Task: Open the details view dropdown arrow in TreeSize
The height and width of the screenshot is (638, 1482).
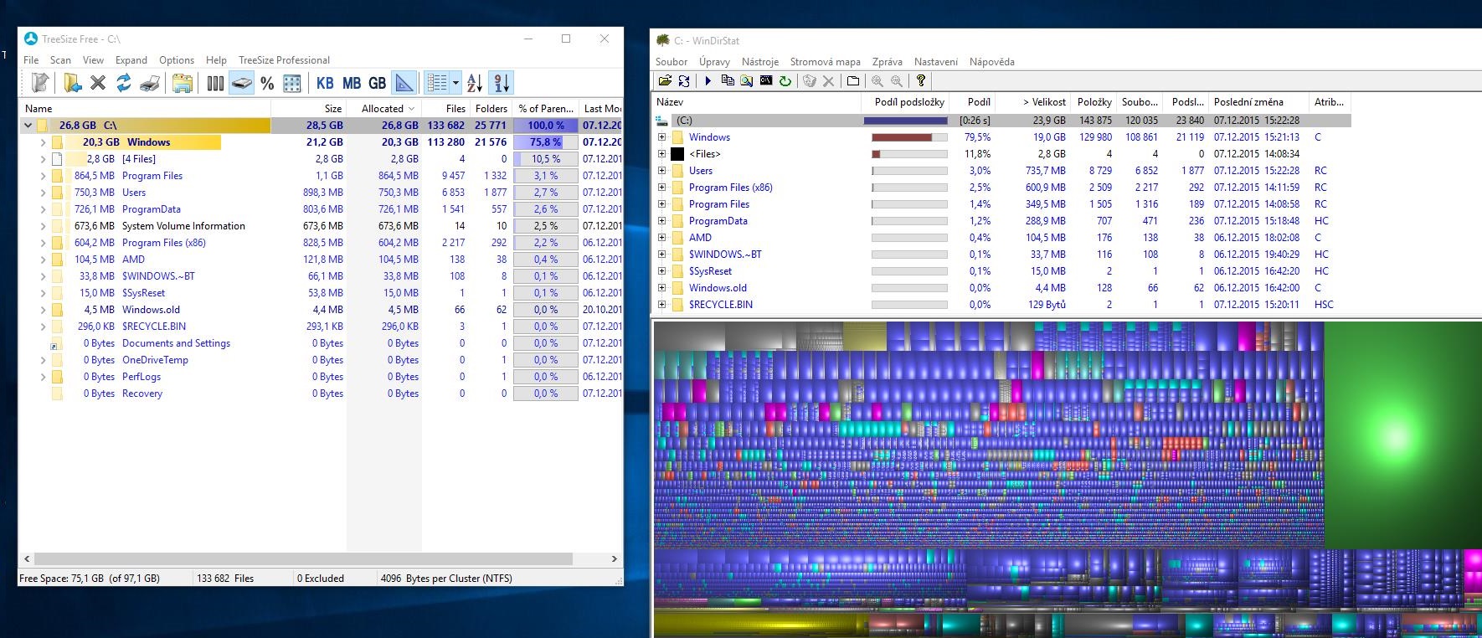Action: click(x=455, y=83)
